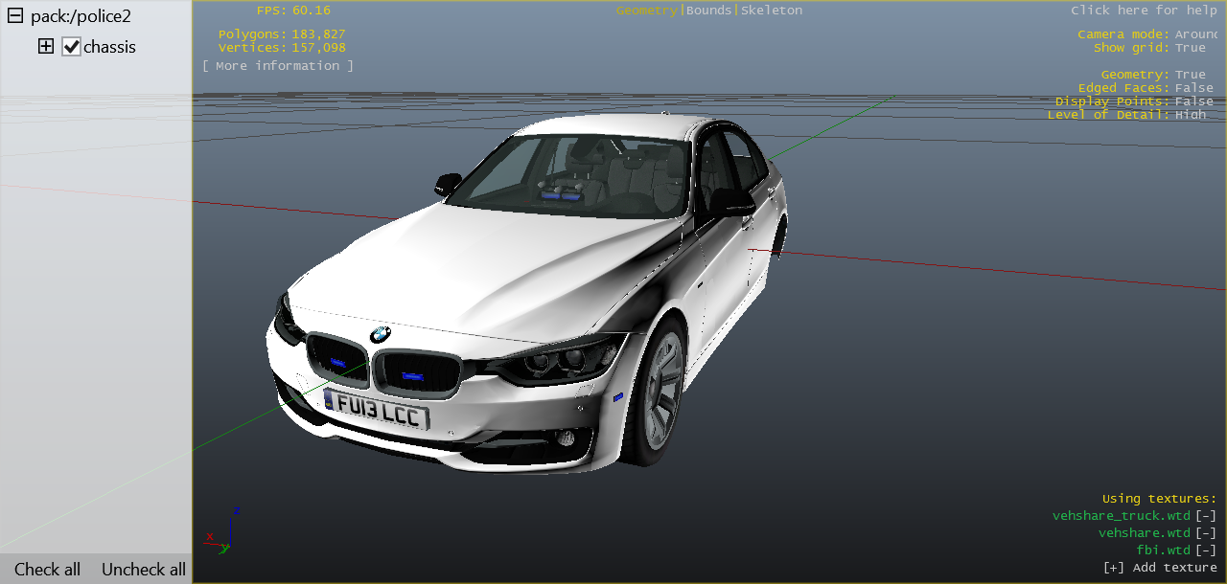The height and width of the screenshot is (584, 1227).
Task: Click the plus Add texture icon
Action: click(x=1113, y=568)
